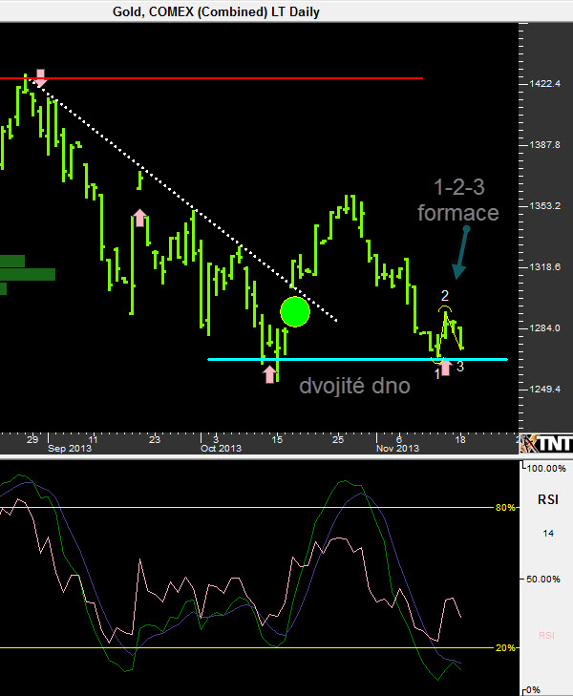Click the 50.00% RSI scale label
This screenshot has height=696, width=573.
(543, 580)
